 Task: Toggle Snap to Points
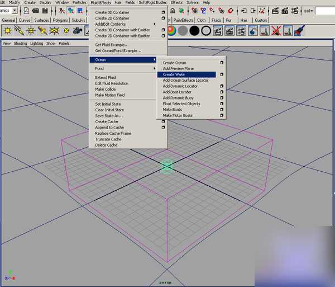click(x=212, y=11)
